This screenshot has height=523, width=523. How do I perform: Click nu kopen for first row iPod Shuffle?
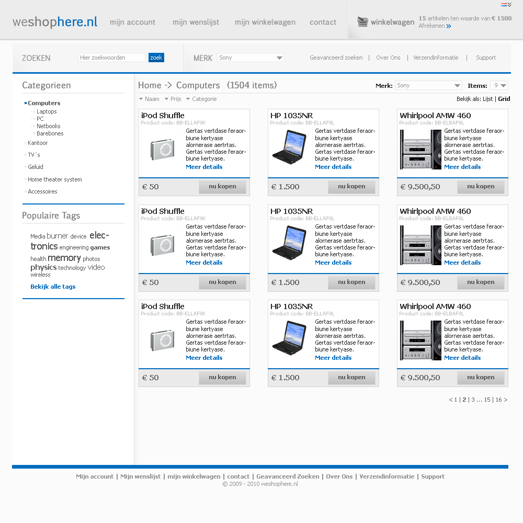pyautogui.click(x=222, y=187)
